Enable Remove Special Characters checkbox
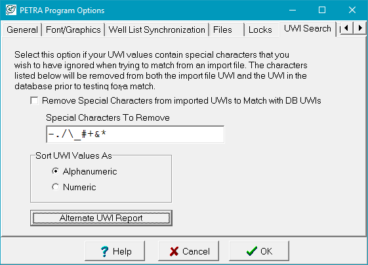Screen dimensions: 368x265 [34, 101]
